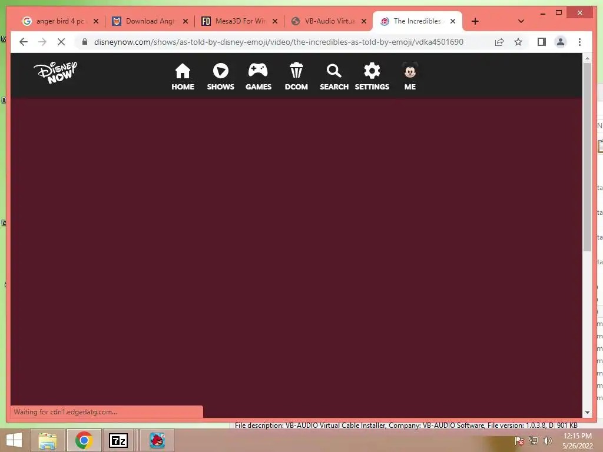Open the network tray icon
This screenshot has width=603, height=452.
pos(533,441)
